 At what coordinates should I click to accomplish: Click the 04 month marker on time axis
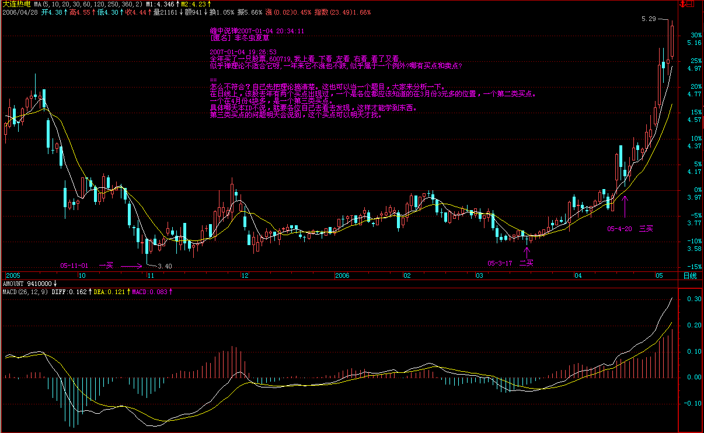578,275
